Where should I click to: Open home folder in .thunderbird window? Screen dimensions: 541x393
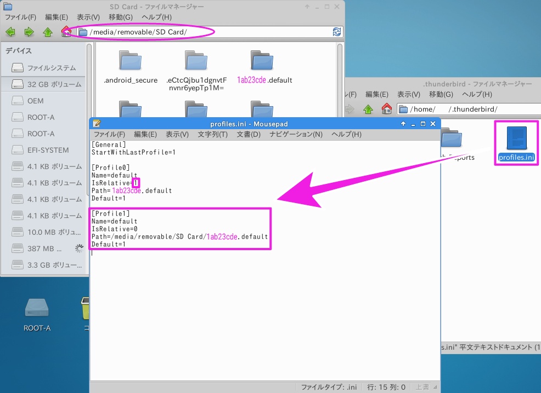click(386, 109)
